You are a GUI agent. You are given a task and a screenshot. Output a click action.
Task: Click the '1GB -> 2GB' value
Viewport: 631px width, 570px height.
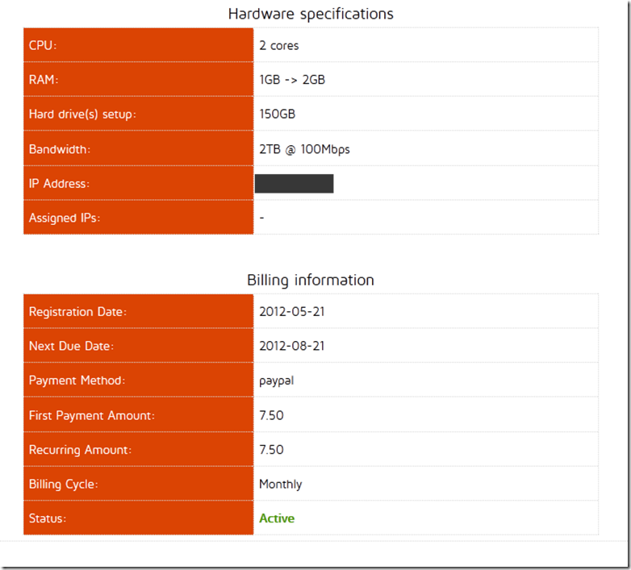point(292,80)
